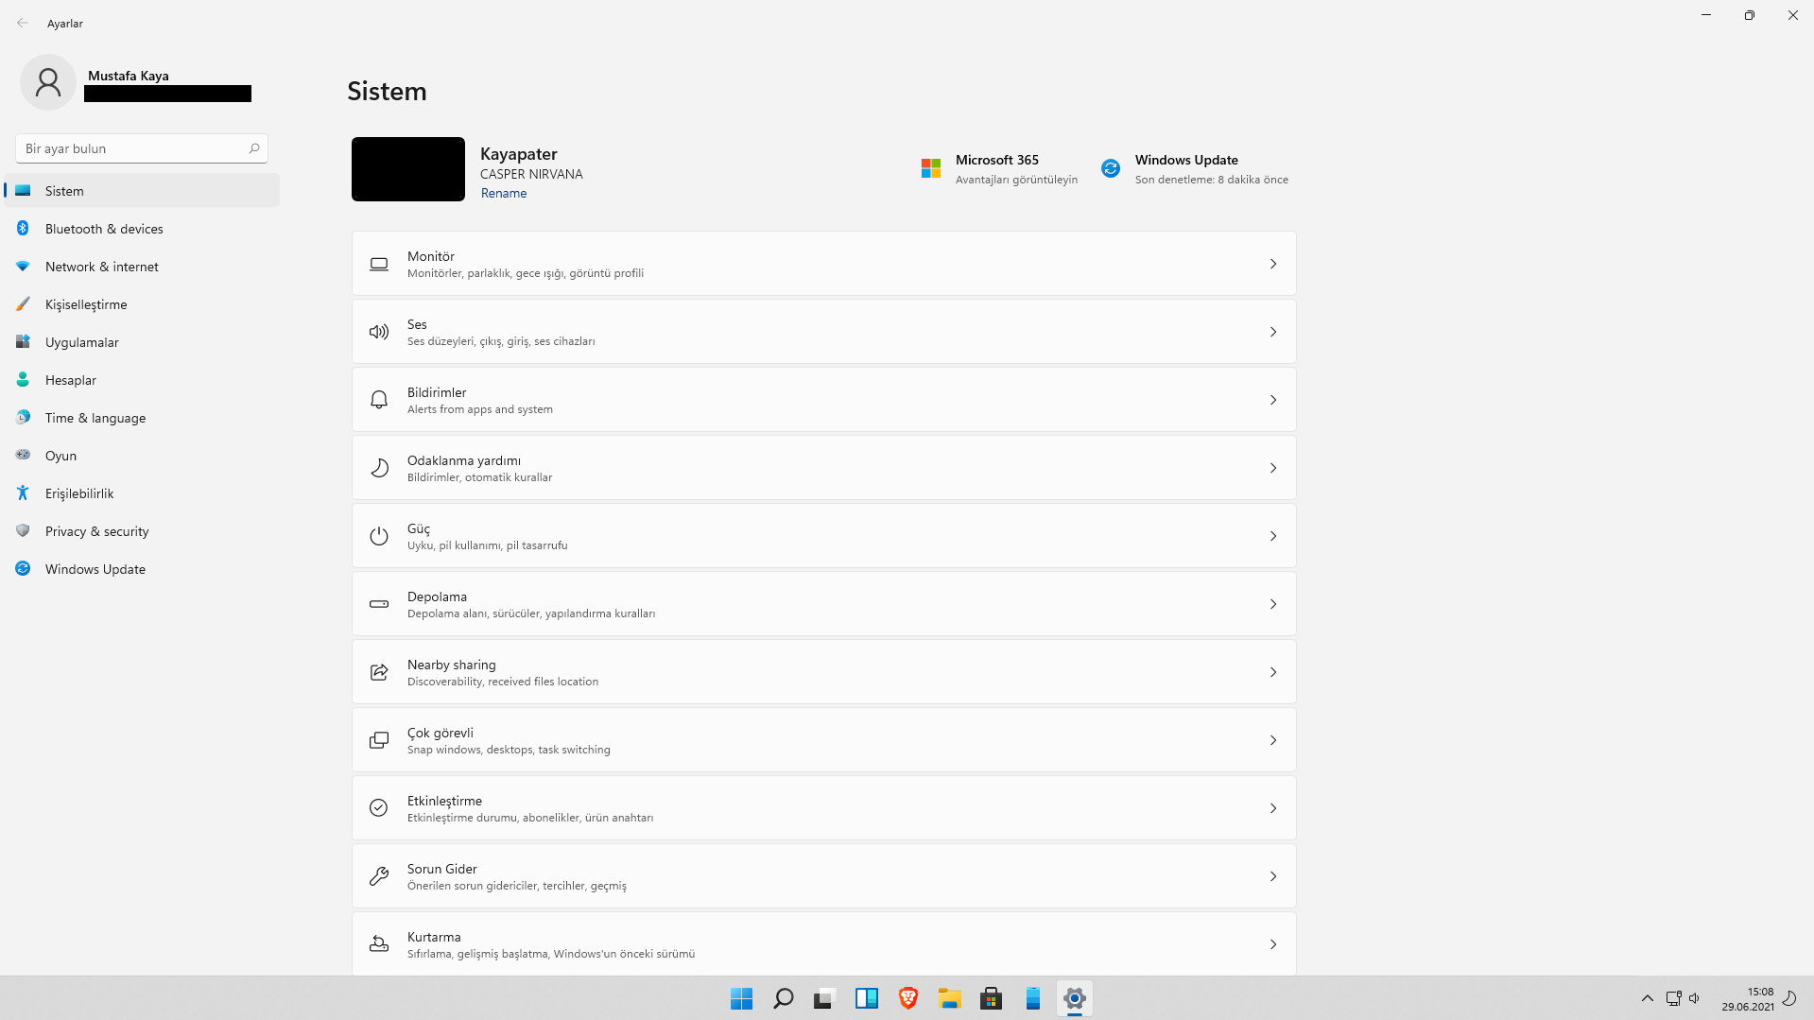Click the Kayapater device name
The height and width of the screenshot is (1020, 1814).
(x=519, y=154)
